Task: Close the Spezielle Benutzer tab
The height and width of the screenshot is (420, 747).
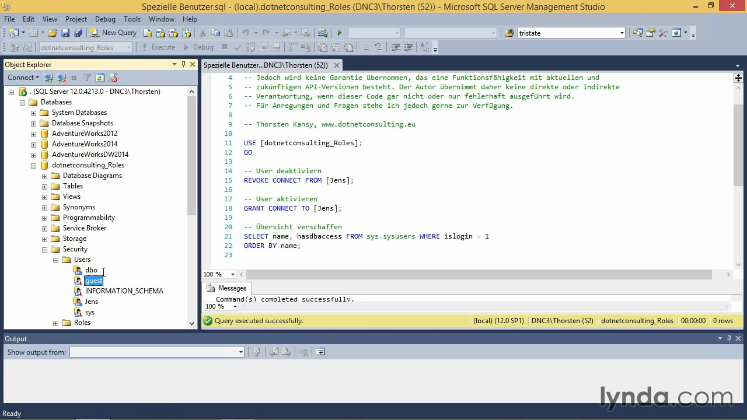Action: tap(337, 65)
